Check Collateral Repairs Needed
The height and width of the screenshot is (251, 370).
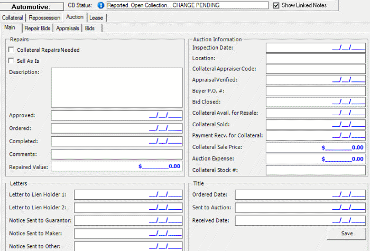(11, 50)
